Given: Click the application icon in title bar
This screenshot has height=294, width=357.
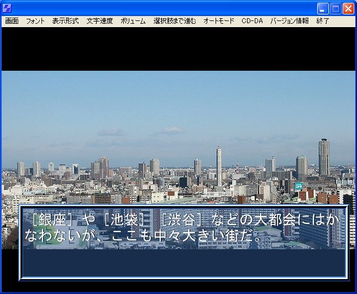Looking at the screenshot, I should click(x=7, y=9).
